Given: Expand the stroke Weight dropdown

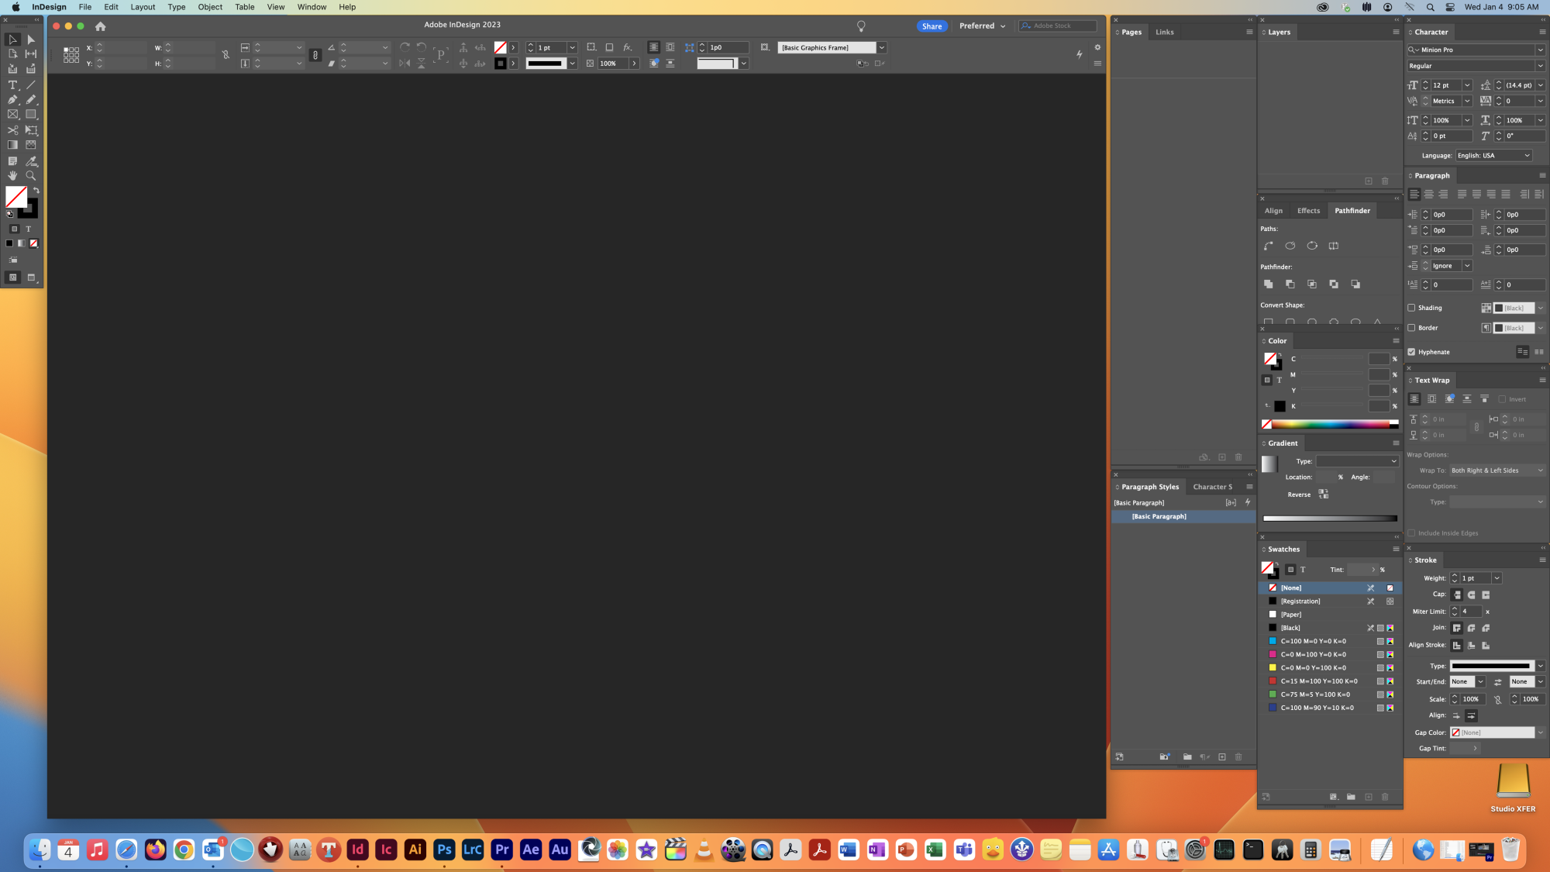Looking at the screenshot, I should pos(1497,578).
